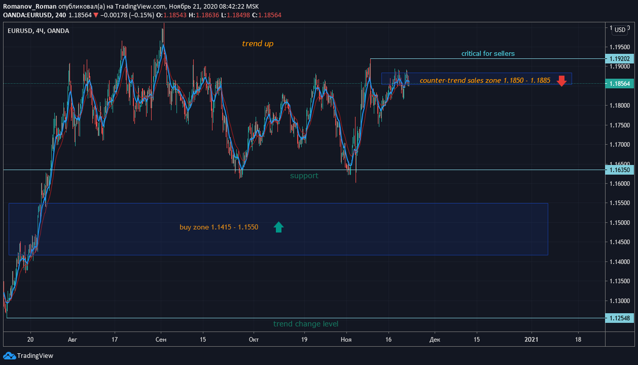
Task: Click the 'counter-trend sales zone 1.1850 - 1.1885' text
Action: (485, 80)
